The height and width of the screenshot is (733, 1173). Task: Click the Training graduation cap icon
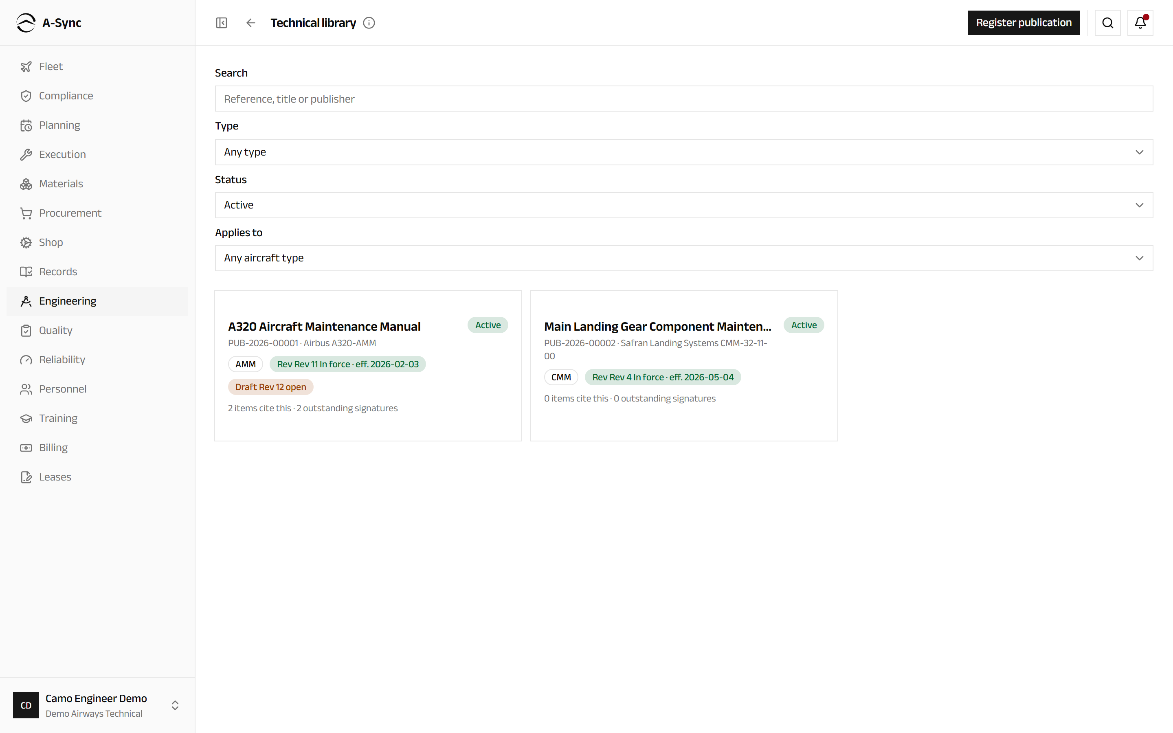[x=26, y=418]
